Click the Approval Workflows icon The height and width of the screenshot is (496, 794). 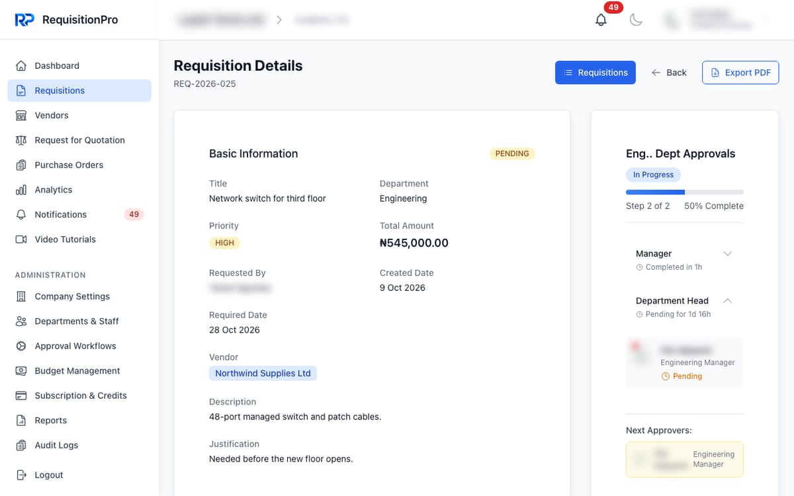click(21, 346)
